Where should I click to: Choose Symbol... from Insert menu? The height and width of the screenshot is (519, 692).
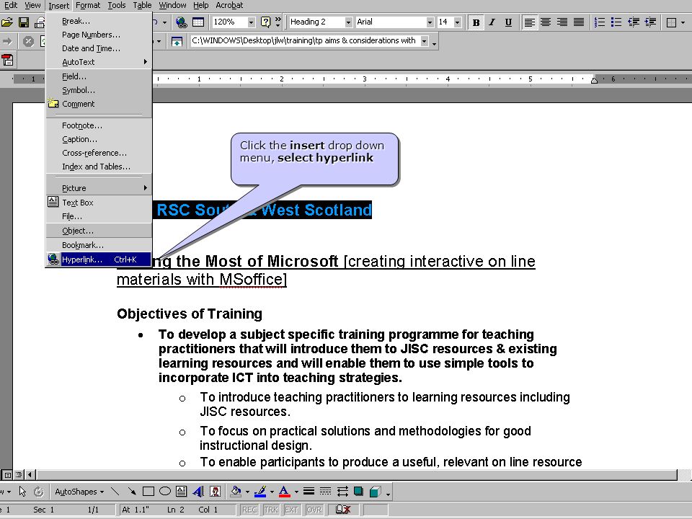[99, 90]
